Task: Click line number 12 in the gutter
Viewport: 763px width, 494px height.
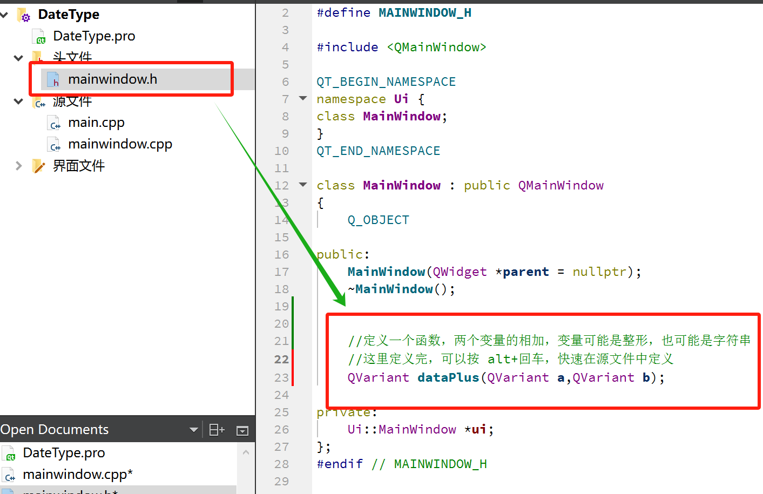Action: (x=281, y=185)
